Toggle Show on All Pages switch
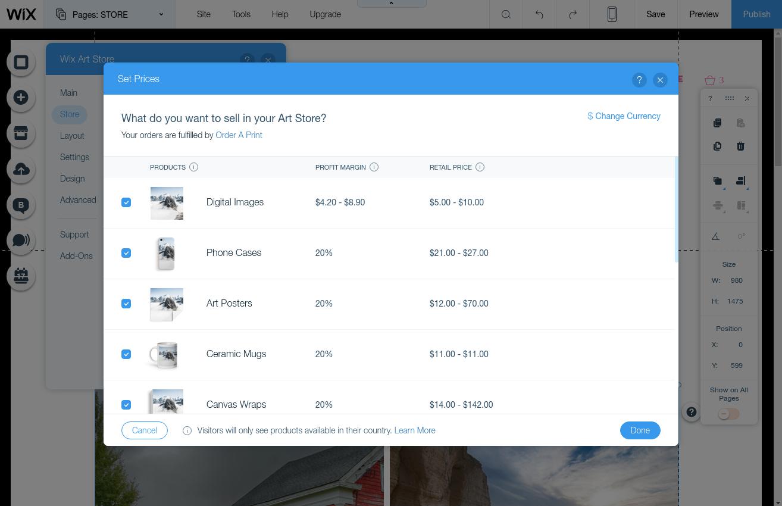The height and width of the screenshot is (506, 782). 728,414
